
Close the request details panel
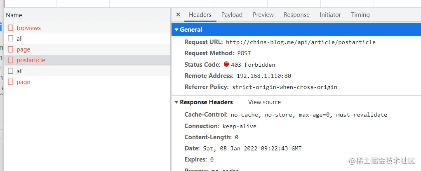pos(178,14)
